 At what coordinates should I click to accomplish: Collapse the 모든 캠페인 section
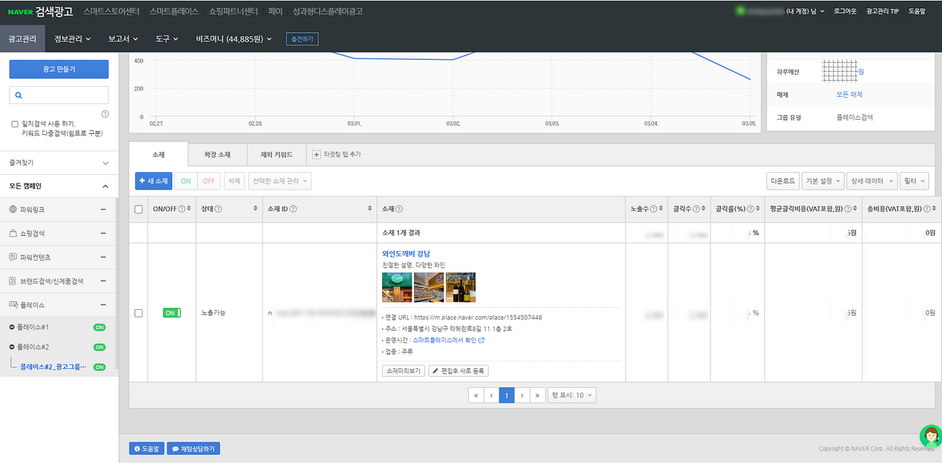106,186
